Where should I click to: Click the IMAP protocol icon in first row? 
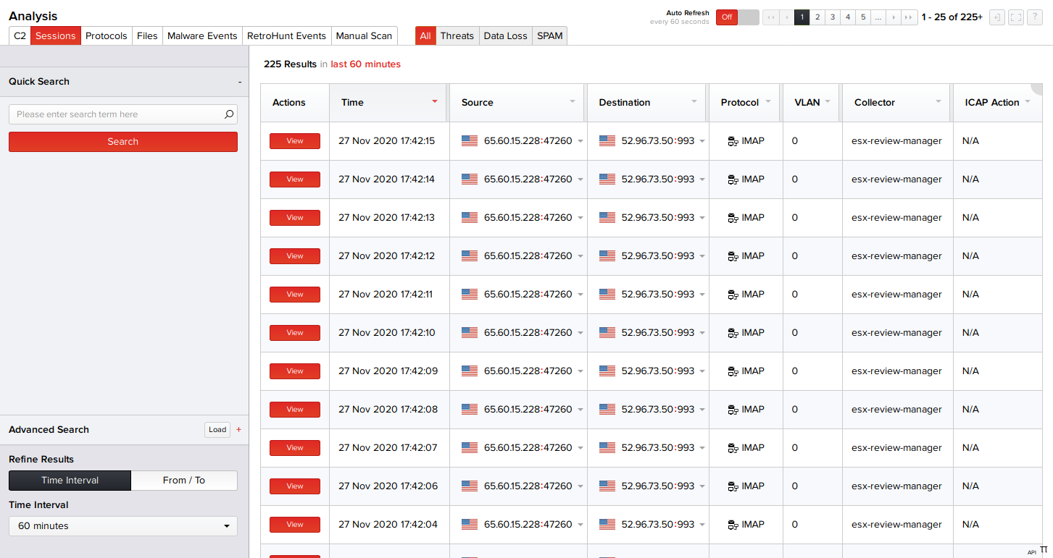733,141
